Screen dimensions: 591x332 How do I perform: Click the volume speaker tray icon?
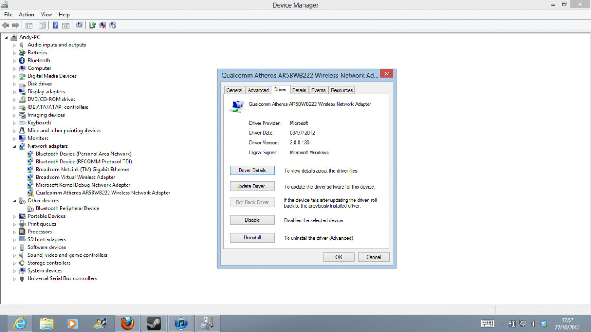[x=533, y=324]
